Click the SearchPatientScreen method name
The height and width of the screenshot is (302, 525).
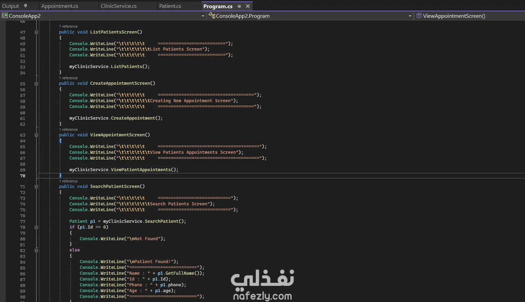tap(115, 187)
